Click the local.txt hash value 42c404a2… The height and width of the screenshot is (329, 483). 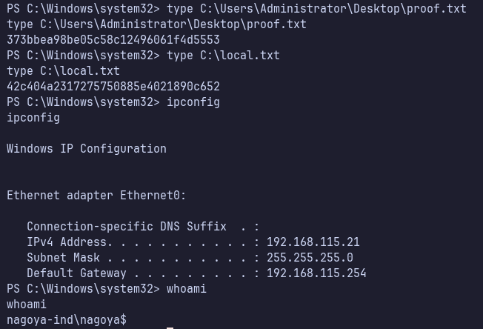tap(113, 87)
